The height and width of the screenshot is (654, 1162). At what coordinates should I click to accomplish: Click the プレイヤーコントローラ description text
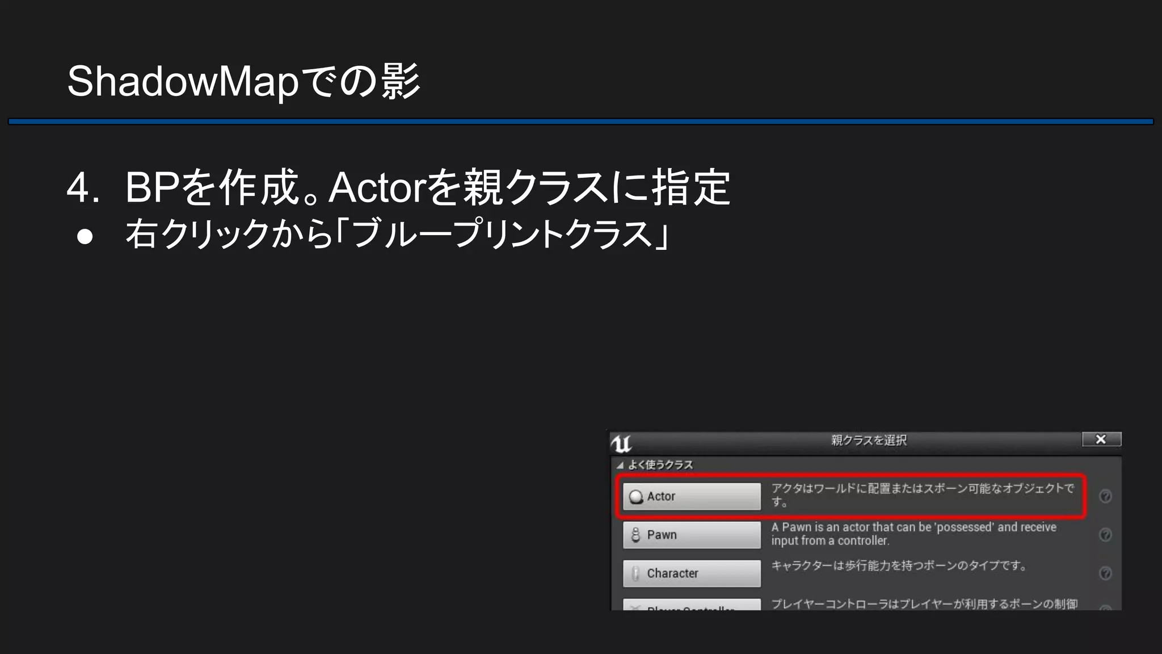[924, 604]
